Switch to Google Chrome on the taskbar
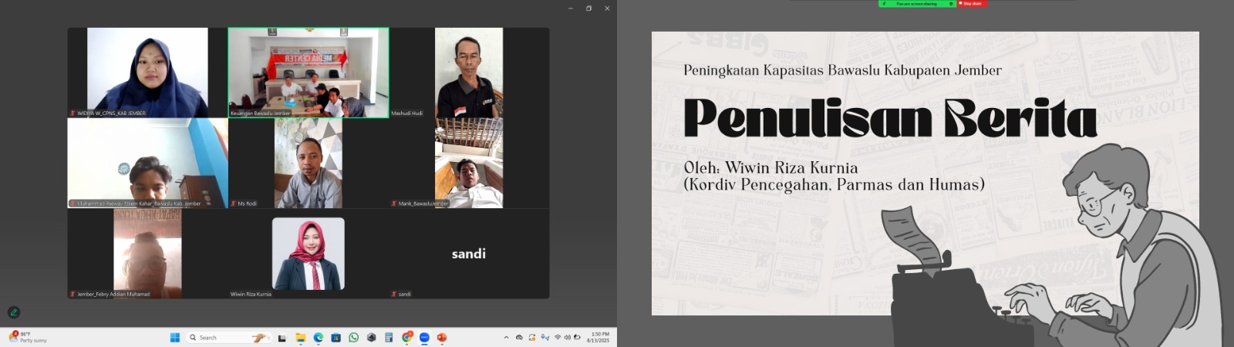Image resolution: width=1234 pixels, height=347 pixels. click(x=406, y=338)
